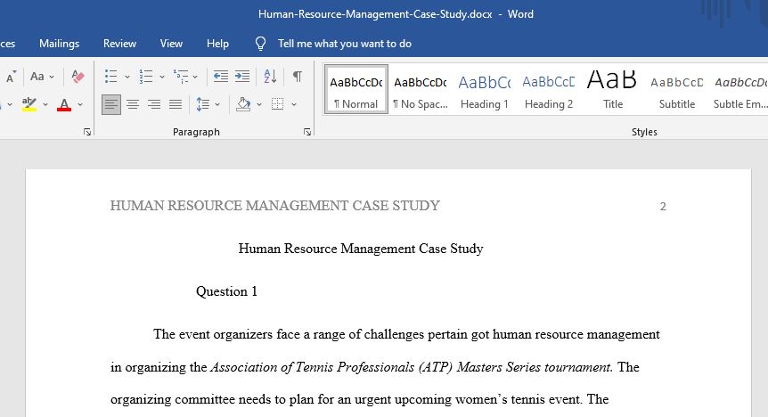Click the Shading paint bucket icon
Viewport: 768px width, 417px height.
[x=243, y=104]
